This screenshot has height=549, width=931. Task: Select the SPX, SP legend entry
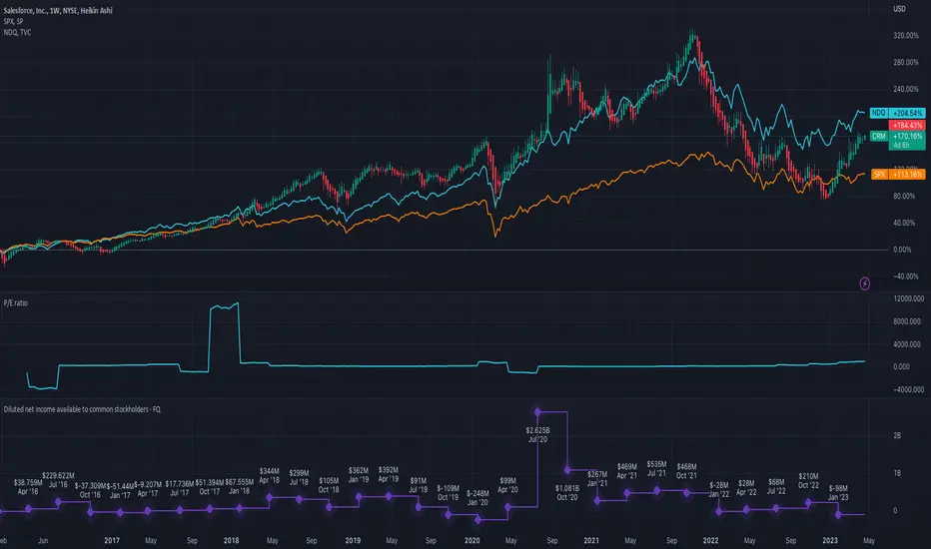click(13, 21)
